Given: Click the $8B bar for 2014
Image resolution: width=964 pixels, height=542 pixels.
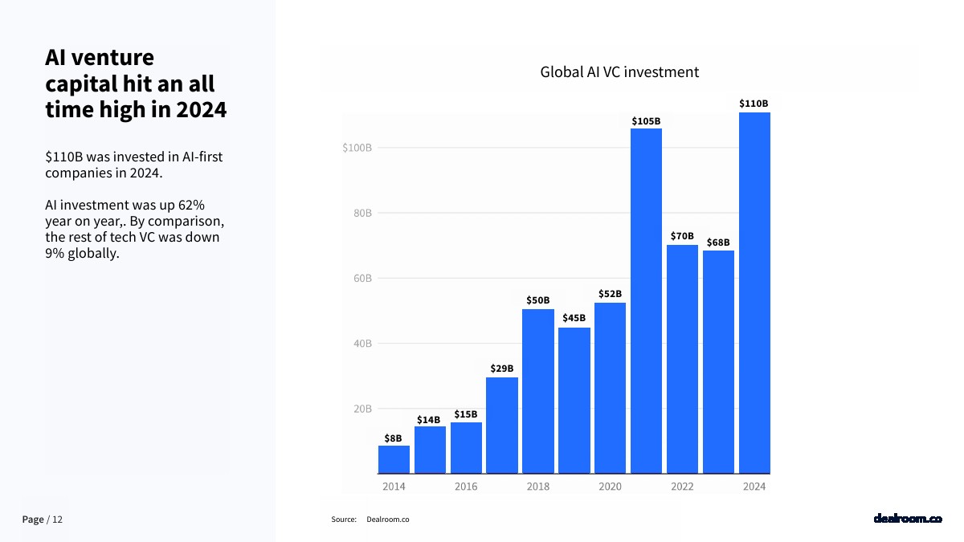Looking at the screenshot, I should [x=394, y=458].
